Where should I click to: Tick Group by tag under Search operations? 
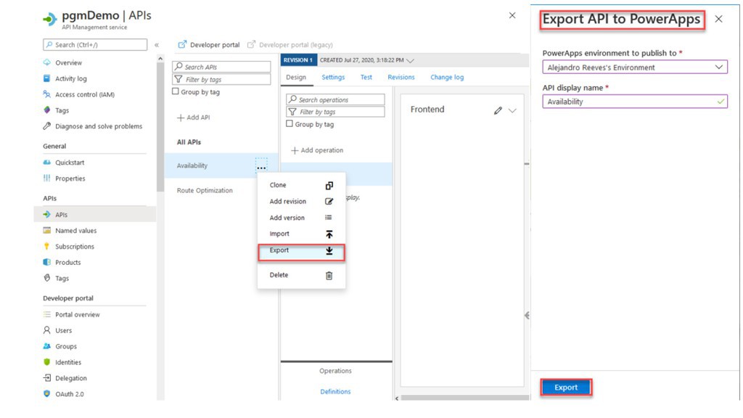click(290, 123)
